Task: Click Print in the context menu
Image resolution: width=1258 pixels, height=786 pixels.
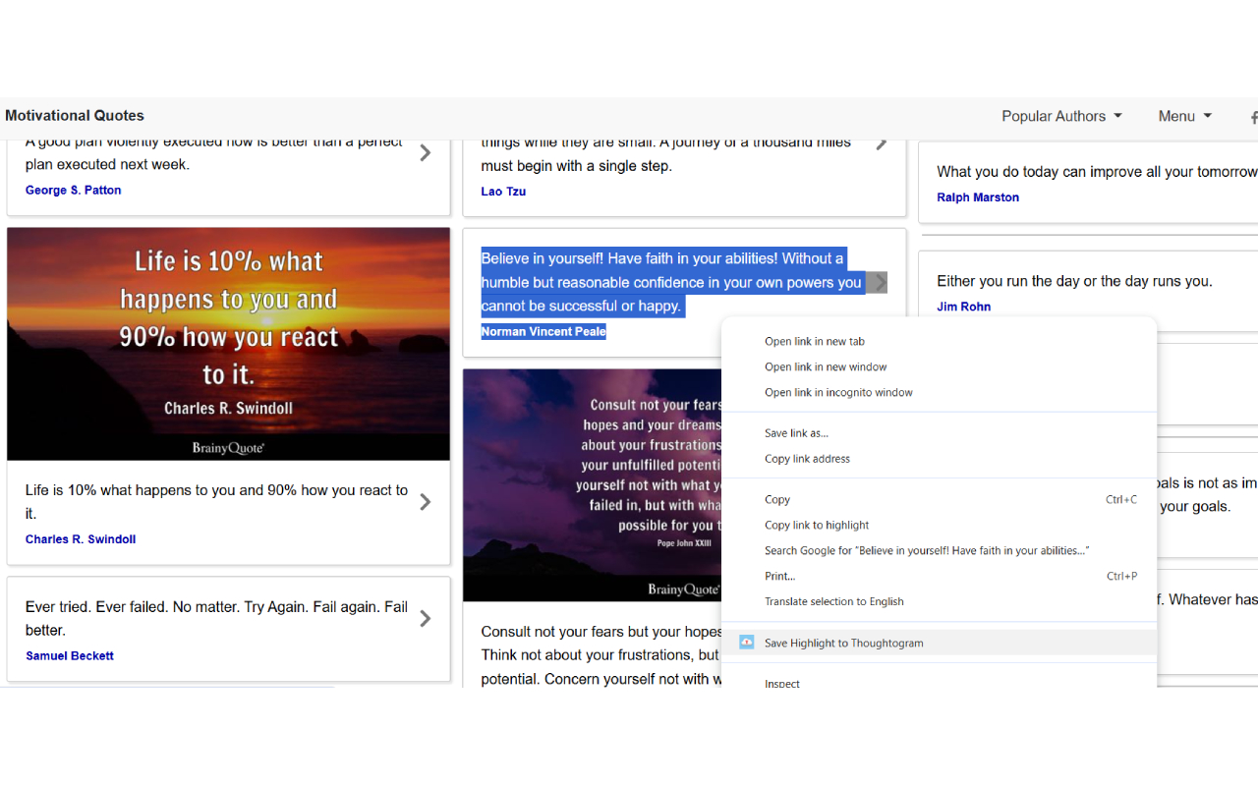Action: (779, 576)
